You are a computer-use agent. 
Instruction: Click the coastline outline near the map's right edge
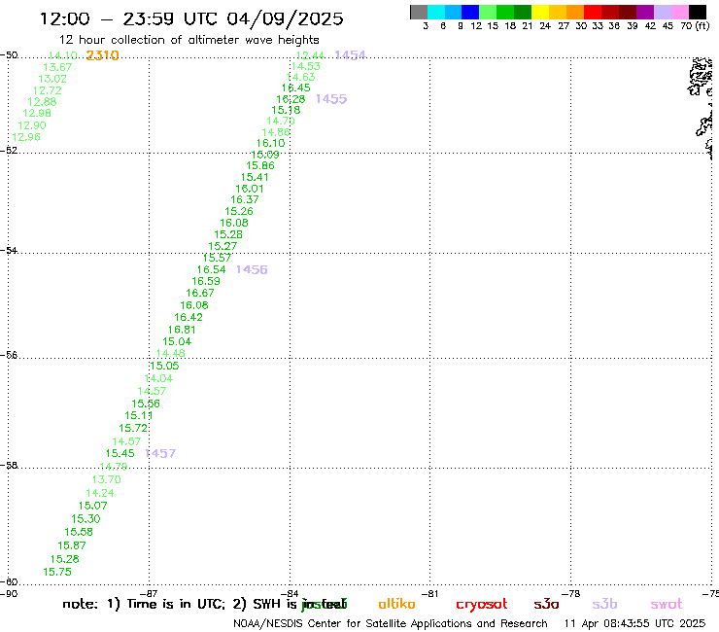(701, 108)
